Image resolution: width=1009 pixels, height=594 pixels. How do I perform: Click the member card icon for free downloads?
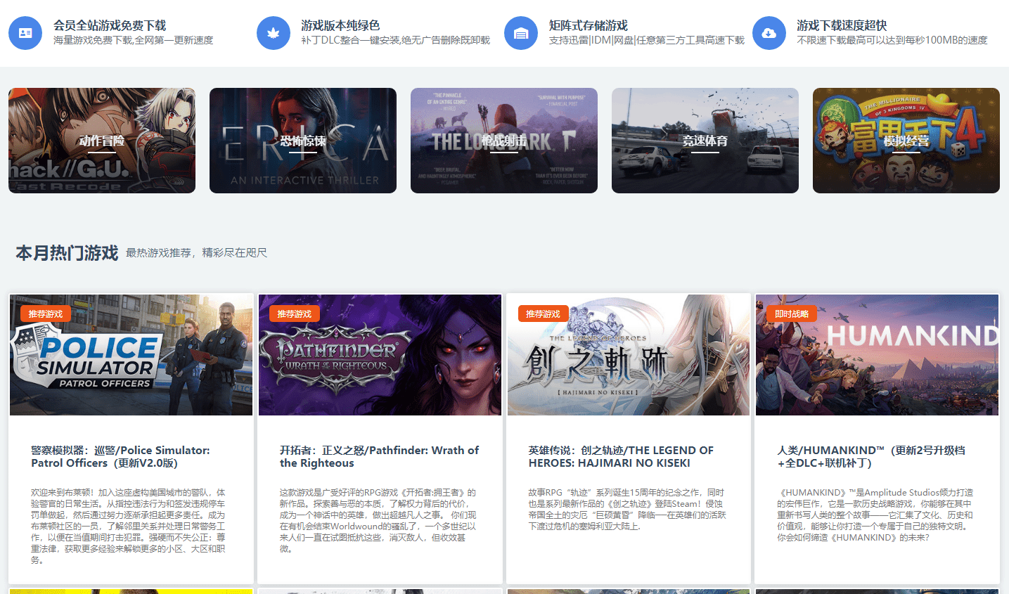25,33
